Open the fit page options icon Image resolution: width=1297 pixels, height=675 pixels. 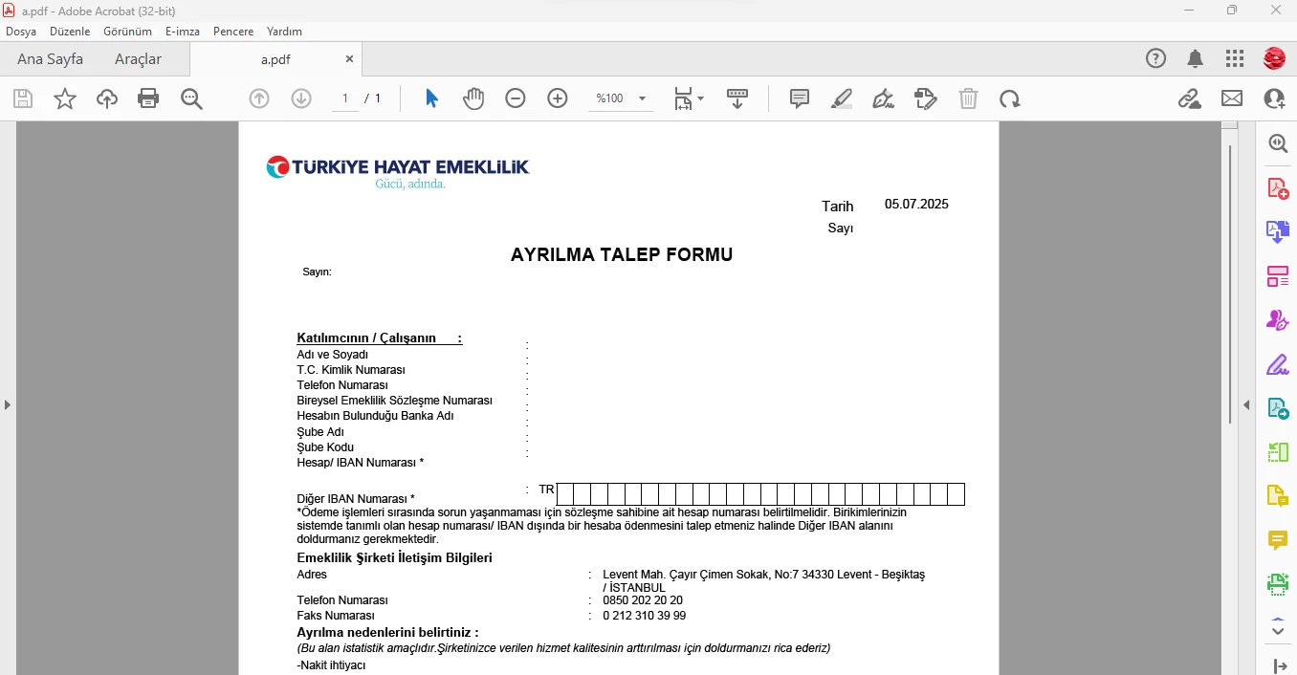click(x=689, y=98)
